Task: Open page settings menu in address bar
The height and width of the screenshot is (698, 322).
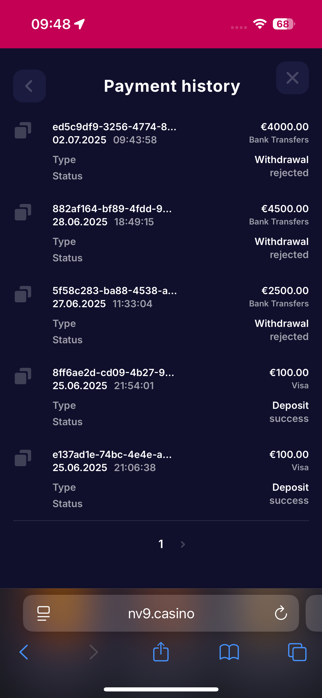Action: [43, 613]
